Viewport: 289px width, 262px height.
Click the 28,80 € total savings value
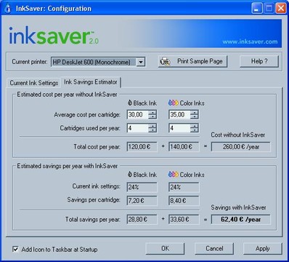pos(142,219)
